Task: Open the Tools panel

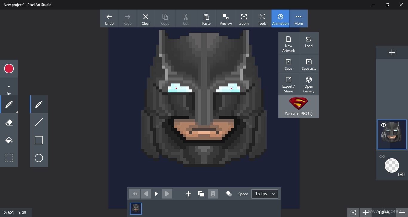Action: point(262,18)
